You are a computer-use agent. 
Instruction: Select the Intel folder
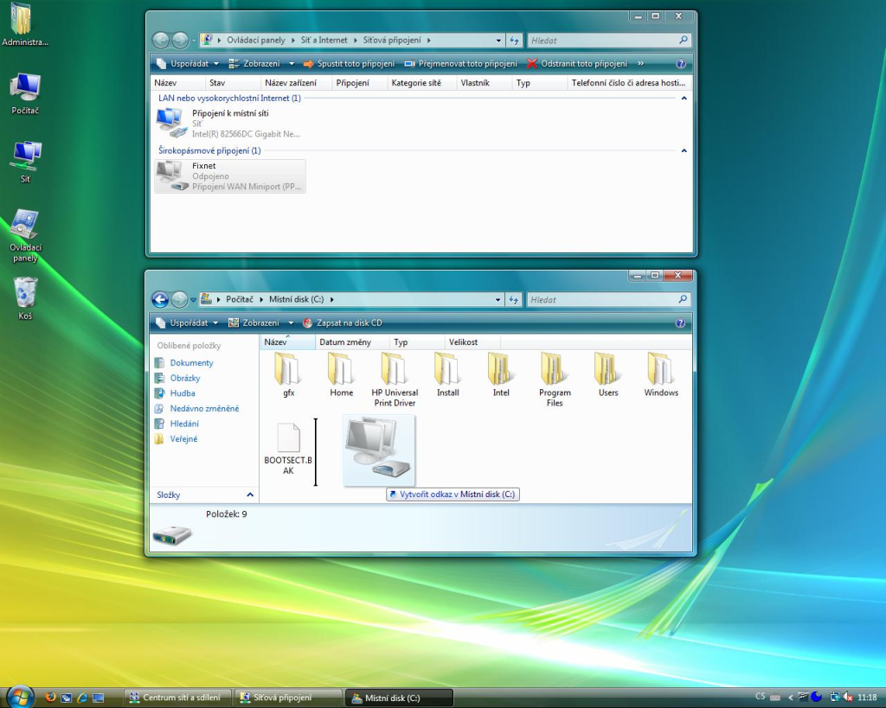tap(501, 375)
